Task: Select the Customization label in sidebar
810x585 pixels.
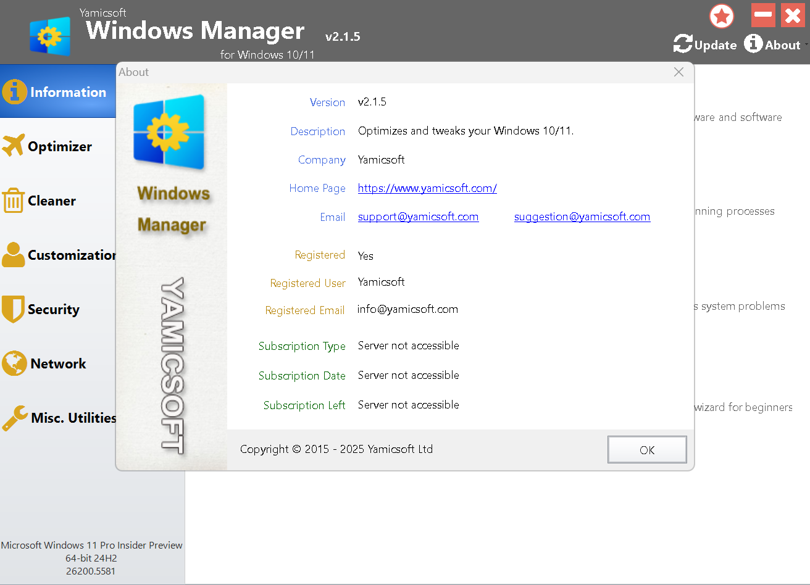Action: pyautogui.click(x=72, y=255)
